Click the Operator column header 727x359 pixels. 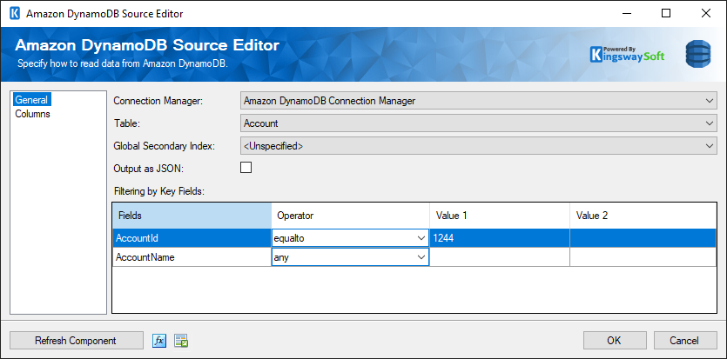350,216
